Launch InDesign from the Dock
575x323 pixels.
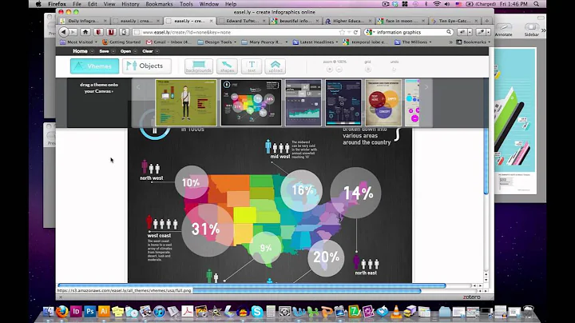coord(76,312)
